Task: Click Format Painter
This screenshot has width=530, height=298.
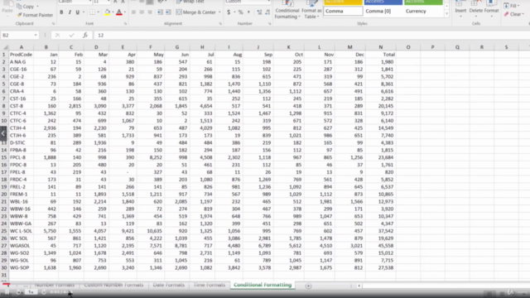Action: tap(35, 15)
